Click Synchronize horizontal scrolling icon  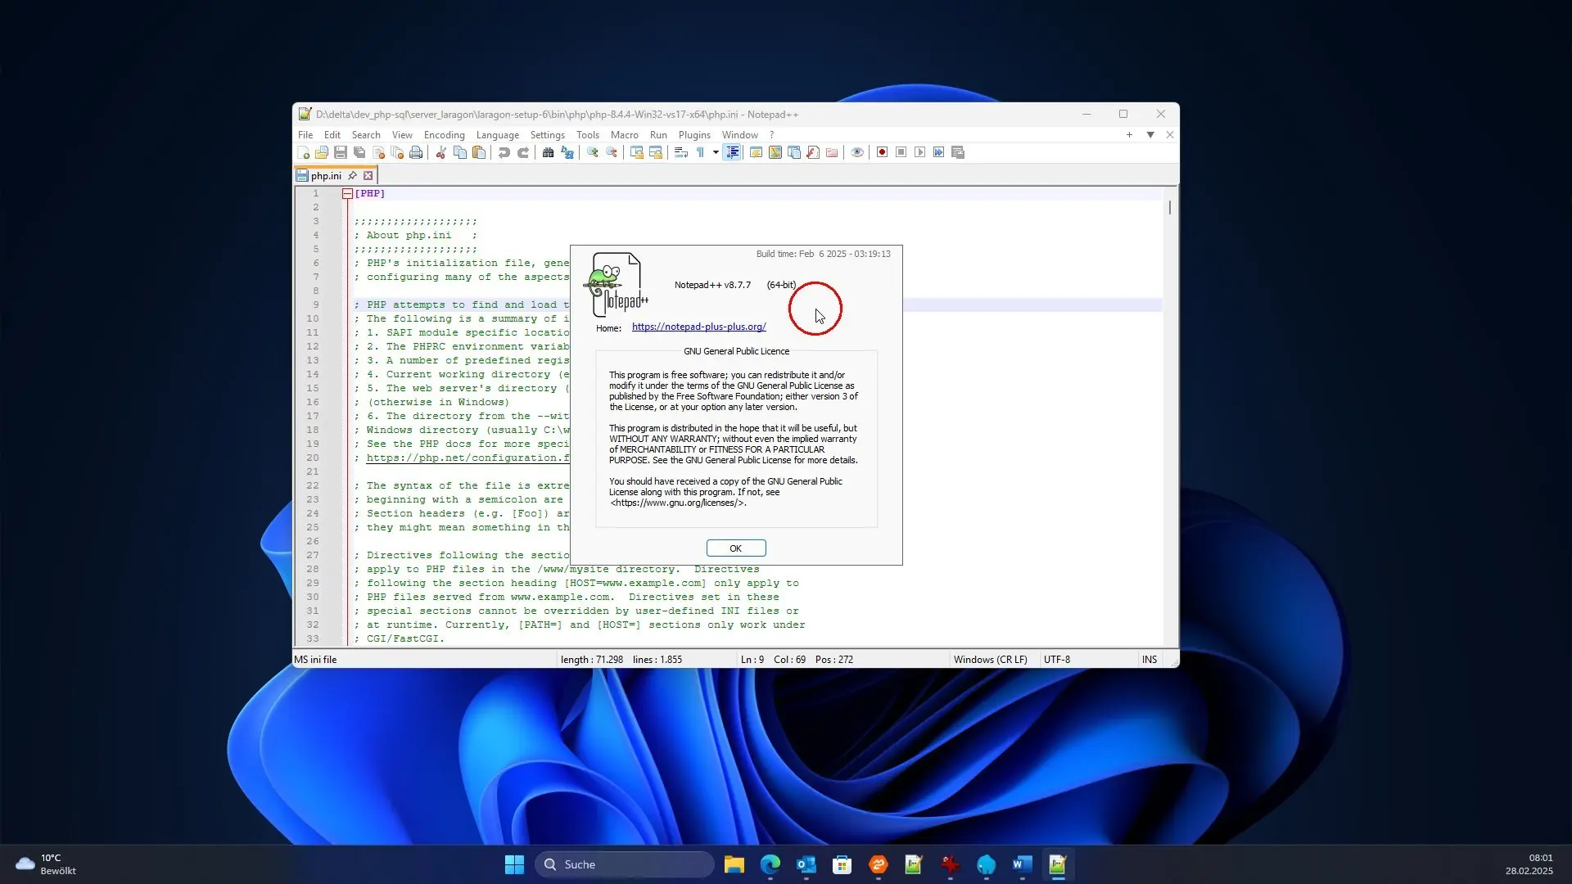click(x=655, y=152)
